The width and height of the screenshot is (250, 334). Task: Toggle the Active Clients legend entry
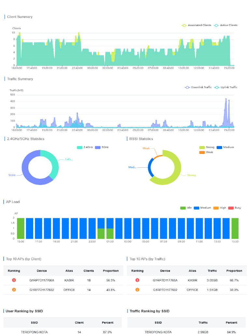(226, 25)
